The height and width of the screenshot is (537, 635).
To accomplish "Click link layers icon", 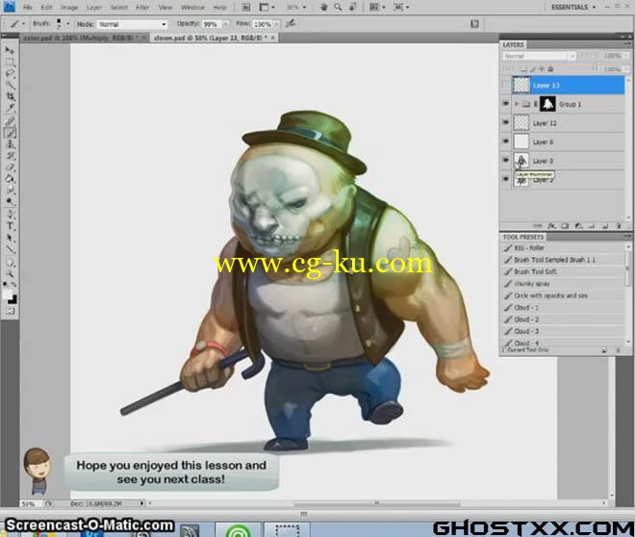I will point(538,226).
